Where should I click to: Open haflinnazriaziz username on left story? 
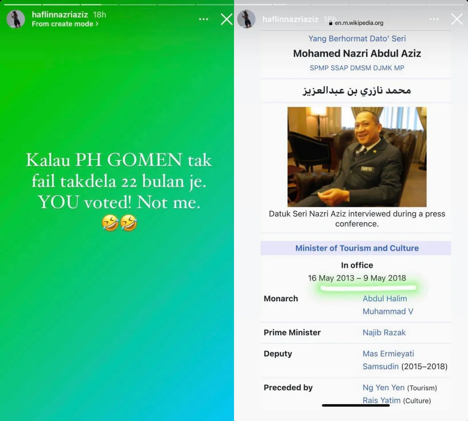(60, 15)
